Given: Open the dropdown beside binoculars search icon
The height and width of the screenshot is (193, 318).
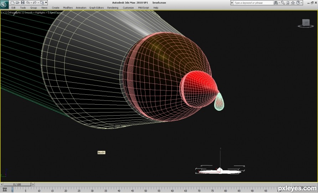Looking at the screenshot, I should 279,3.
